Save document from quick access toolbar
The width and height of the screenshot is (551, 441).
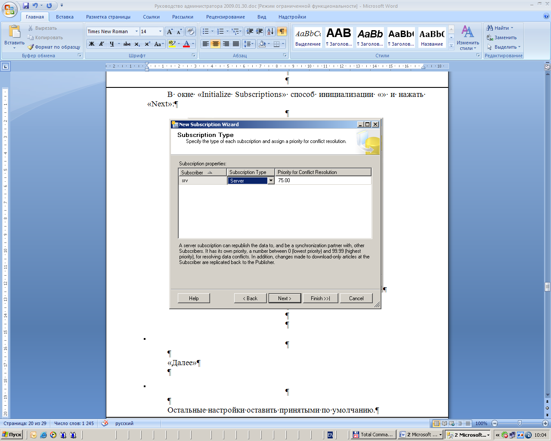(x=26, y=6)
